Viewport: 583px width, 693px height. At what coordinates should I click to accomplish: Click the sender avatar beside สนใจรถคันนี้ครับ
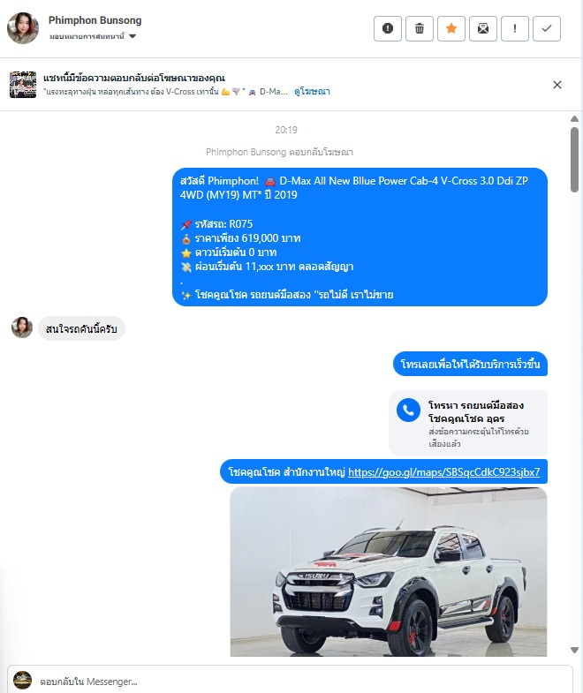[22, 328]
